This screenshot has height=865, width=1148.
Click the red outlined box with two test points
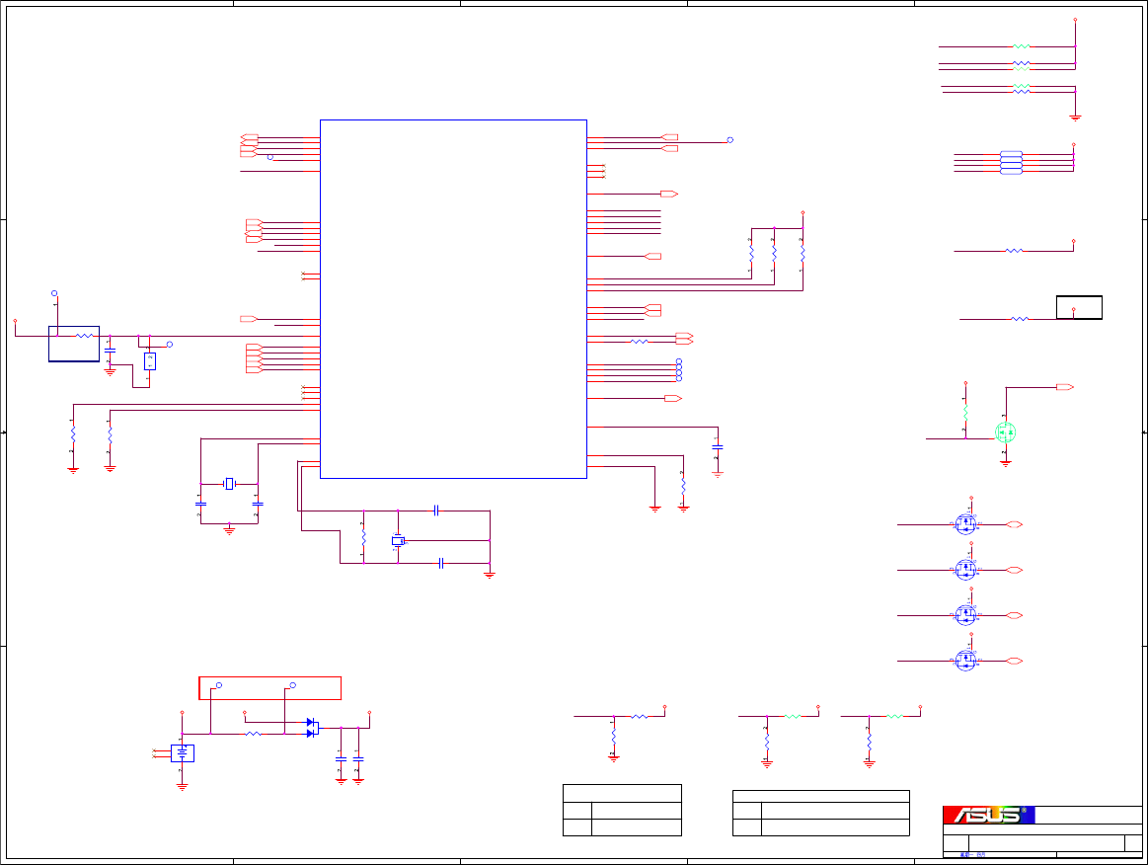tap(270, 687)
